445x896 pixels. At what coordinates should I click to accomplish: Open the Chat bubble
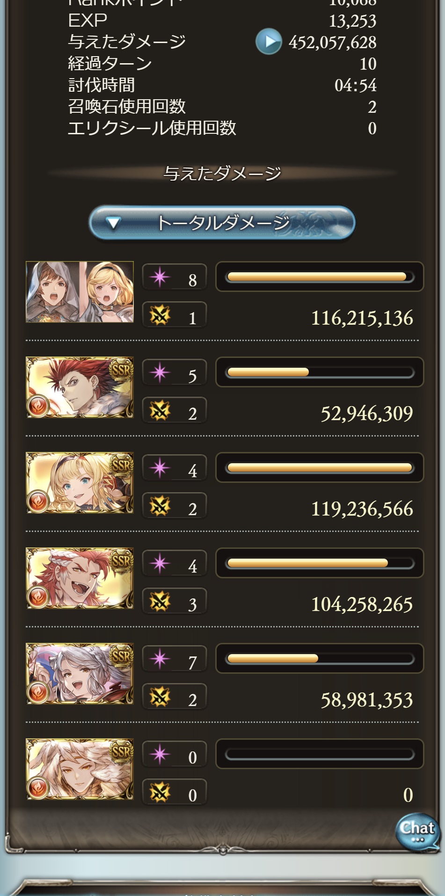pos(417,831)
